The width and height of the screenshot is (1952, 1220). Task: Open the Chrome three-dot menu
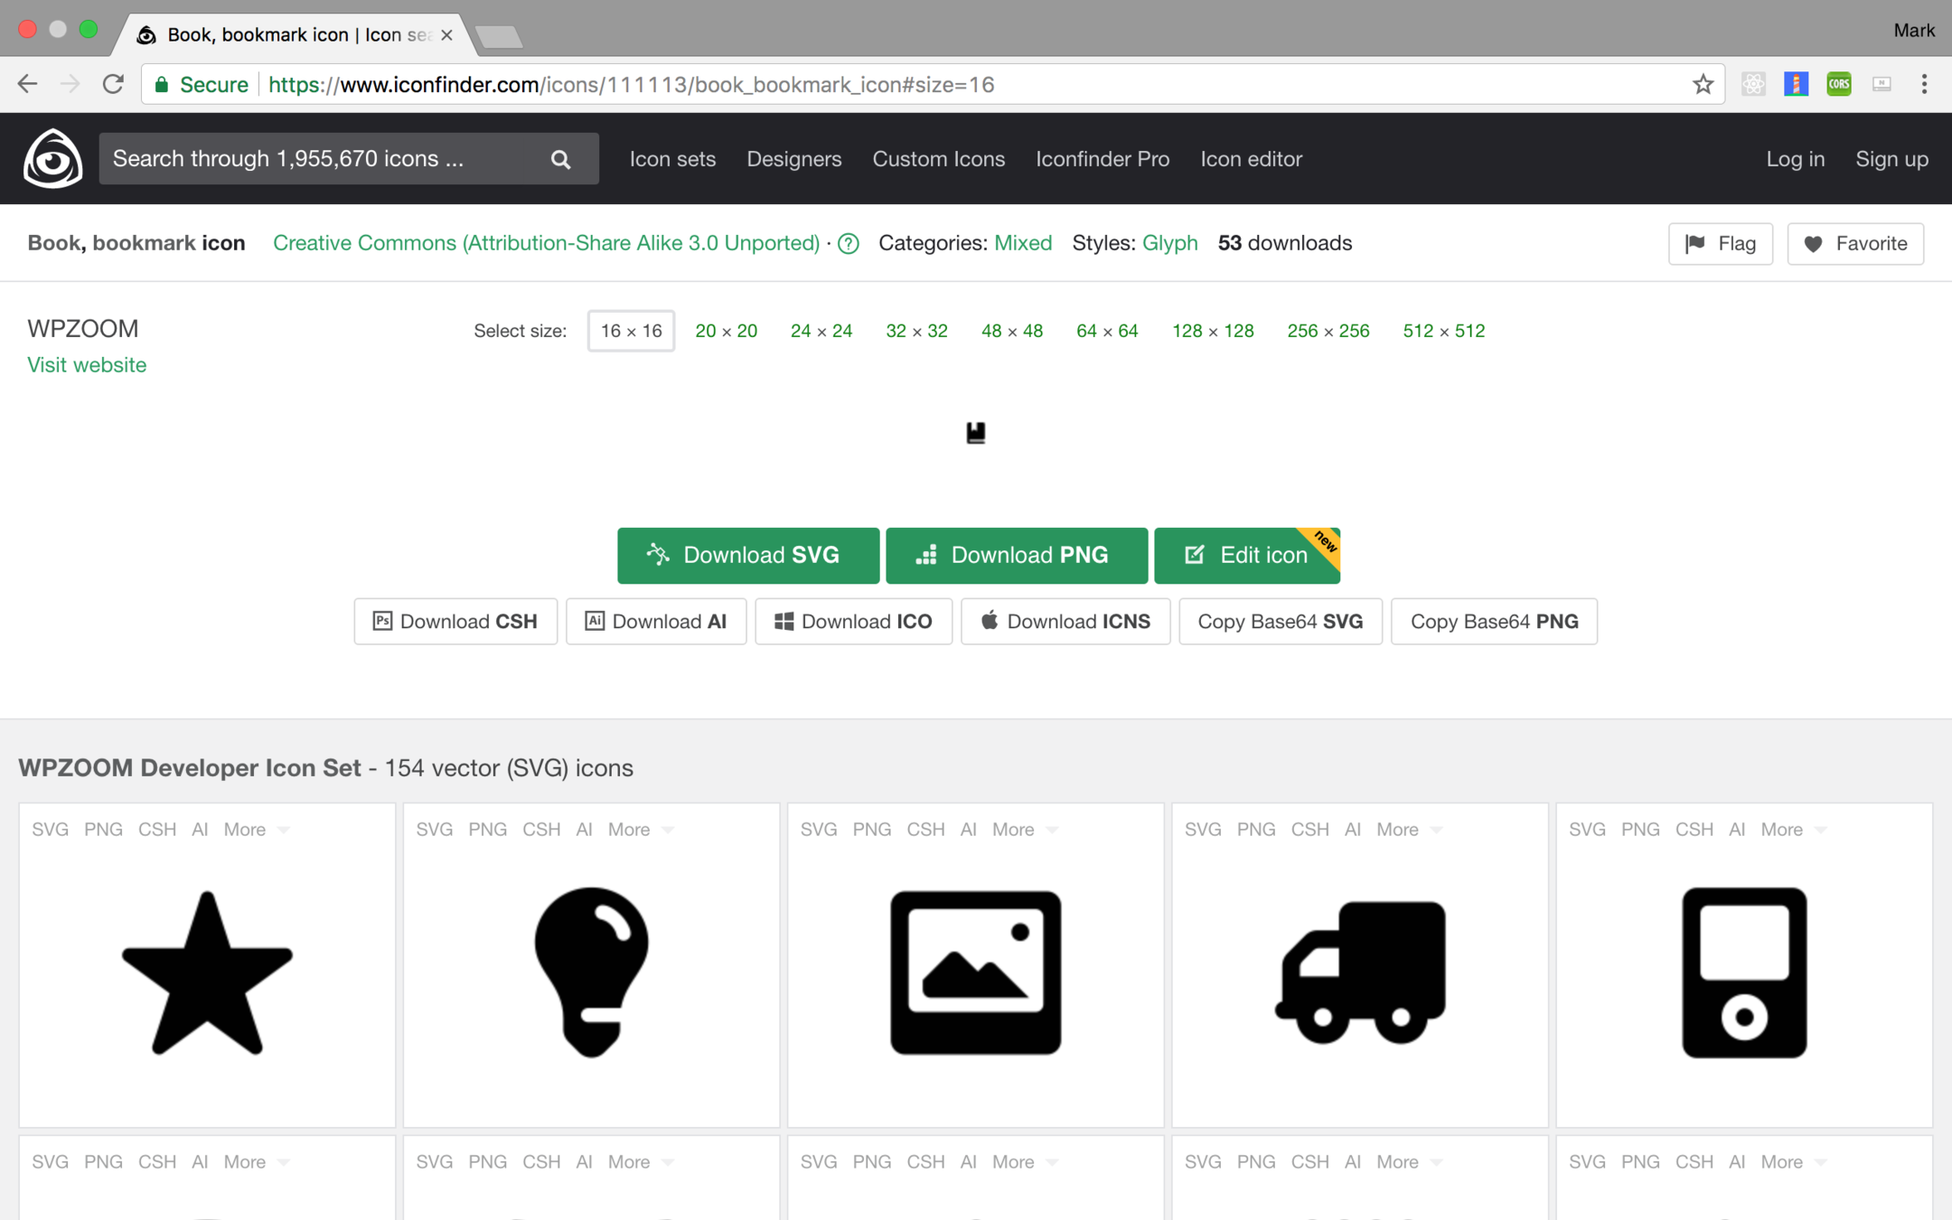[x=1924, y=84]
